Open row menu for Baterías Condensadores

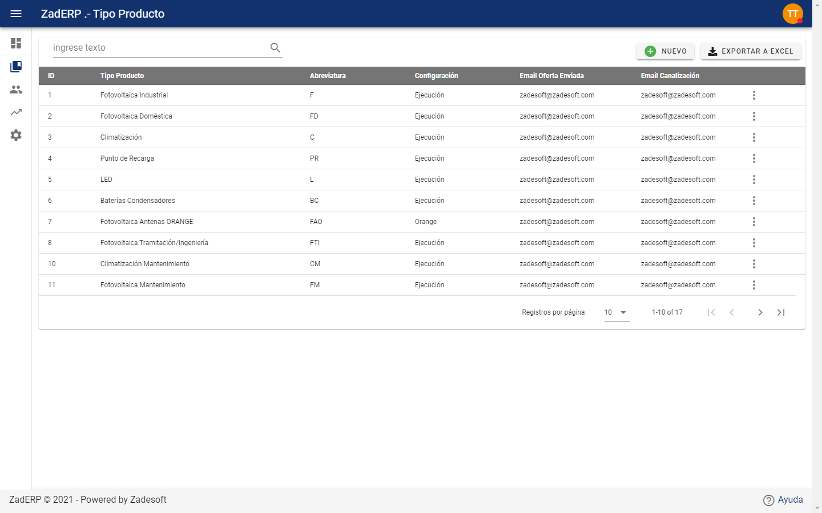tap(754, 201)
